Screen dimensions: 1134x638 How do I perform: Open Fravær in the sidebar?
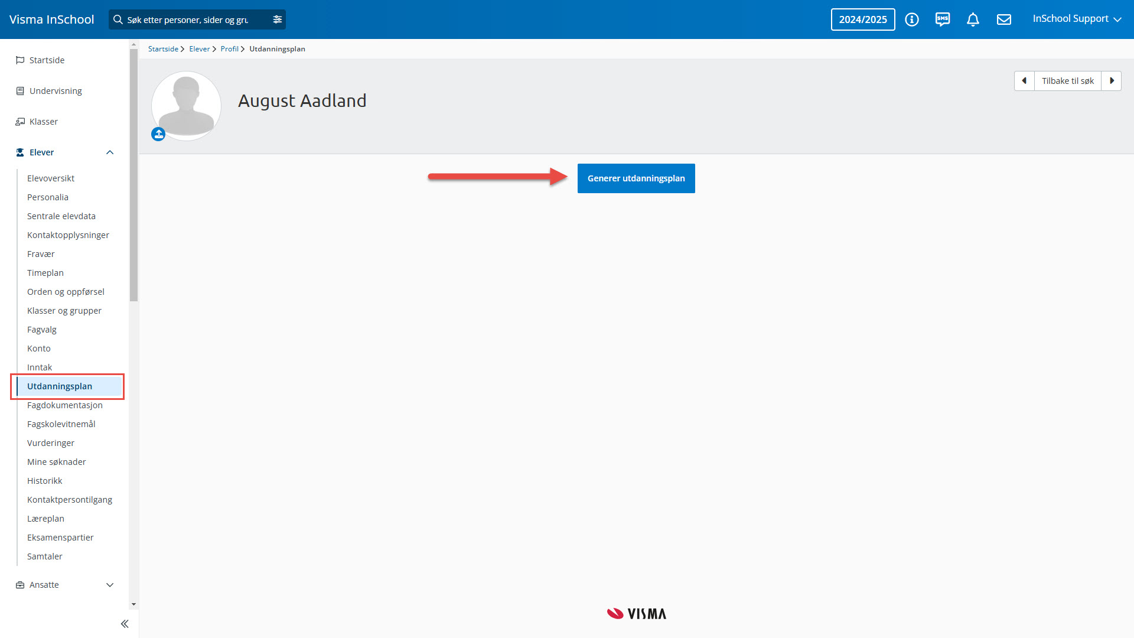pos(41,254)
